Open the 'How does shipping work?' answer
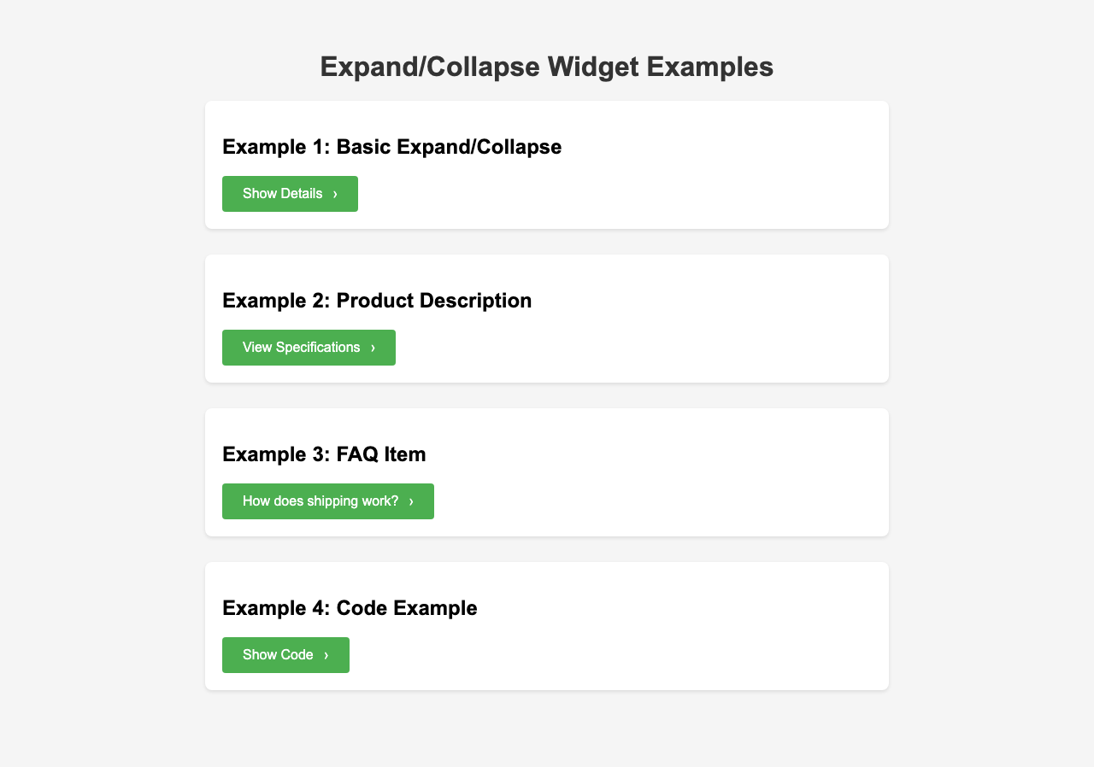 pos(321,501)
